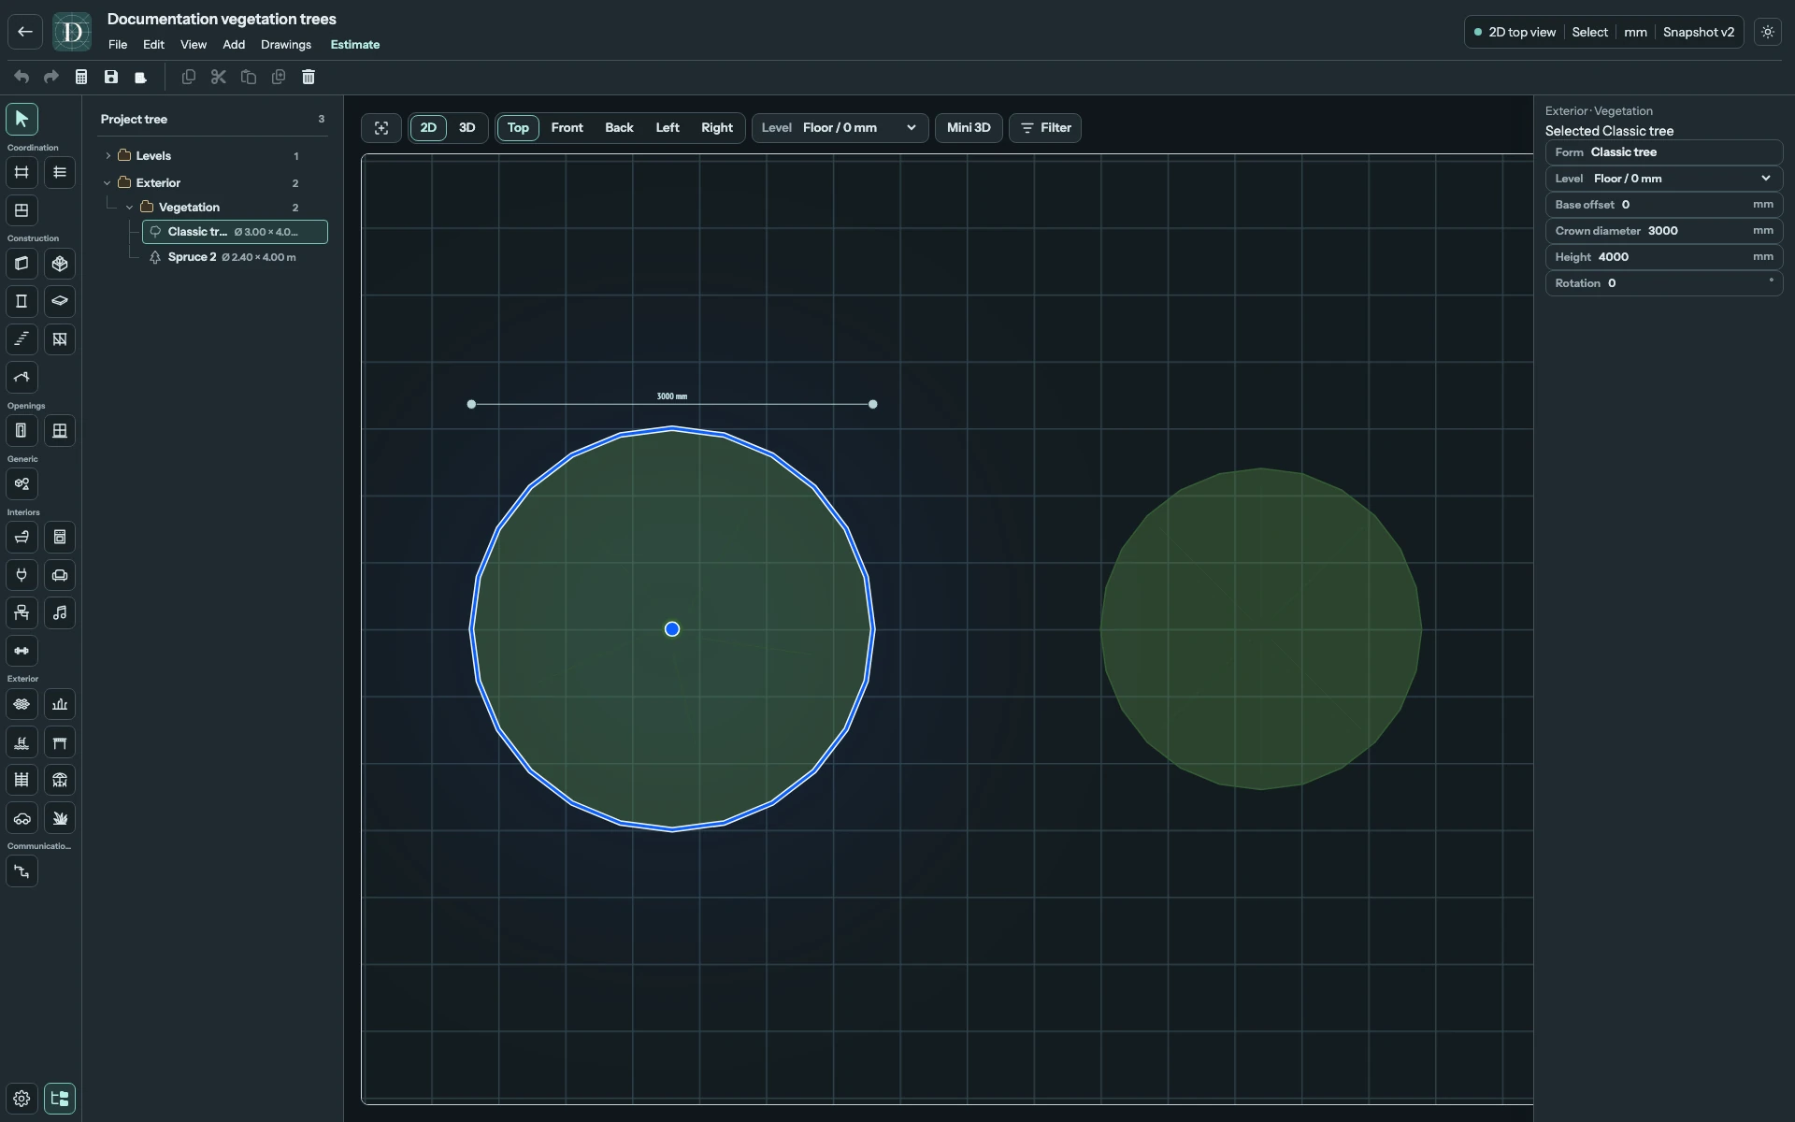Open the File menu
This screenshot has width=1795, height=1122.
118,45
